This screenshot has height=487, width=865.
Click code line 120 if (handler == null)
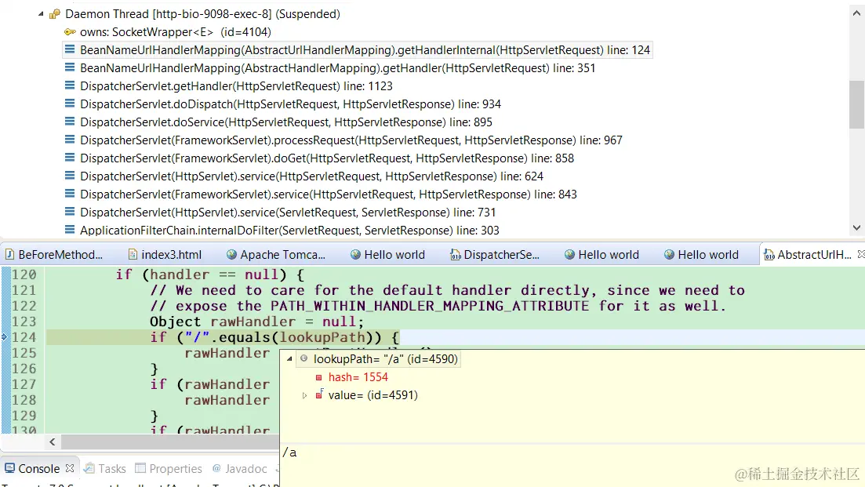tap(209, 274)
